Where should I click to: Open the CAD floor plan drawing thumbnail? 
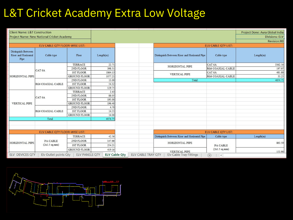click(x=65, y=190)
